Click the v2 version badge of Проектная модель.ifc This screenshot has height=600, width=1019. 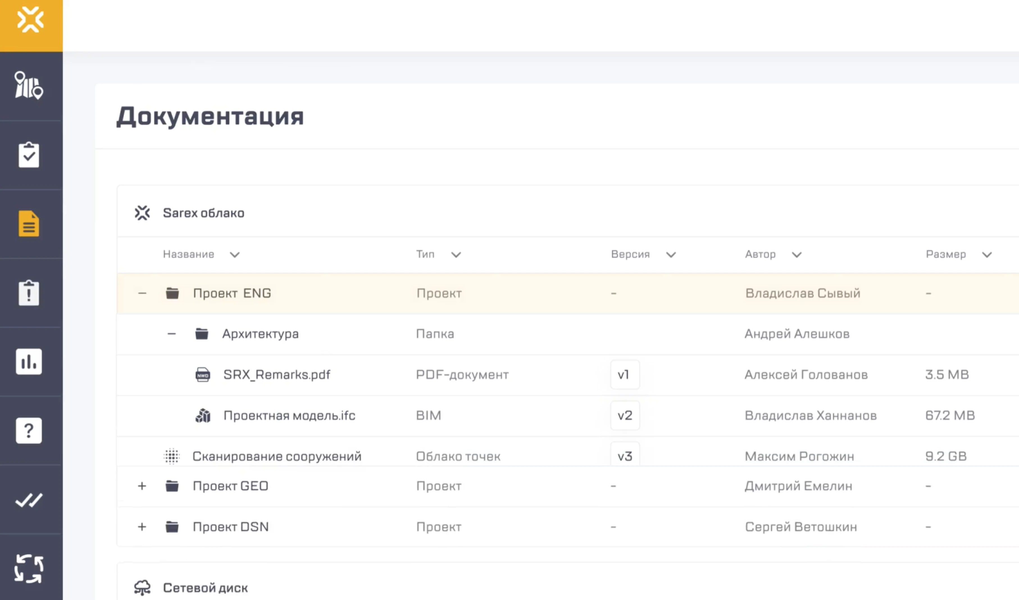624,416
